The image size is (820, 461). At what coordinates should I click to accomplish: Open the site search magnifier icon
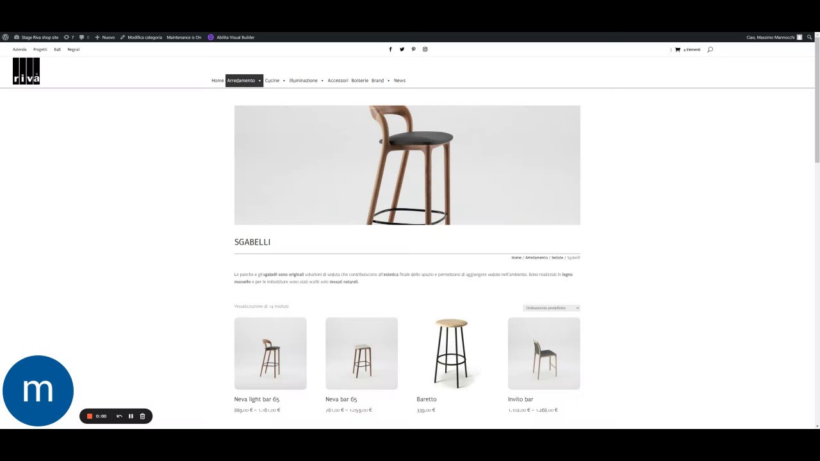pyautogui.click(x=710, y=49)
